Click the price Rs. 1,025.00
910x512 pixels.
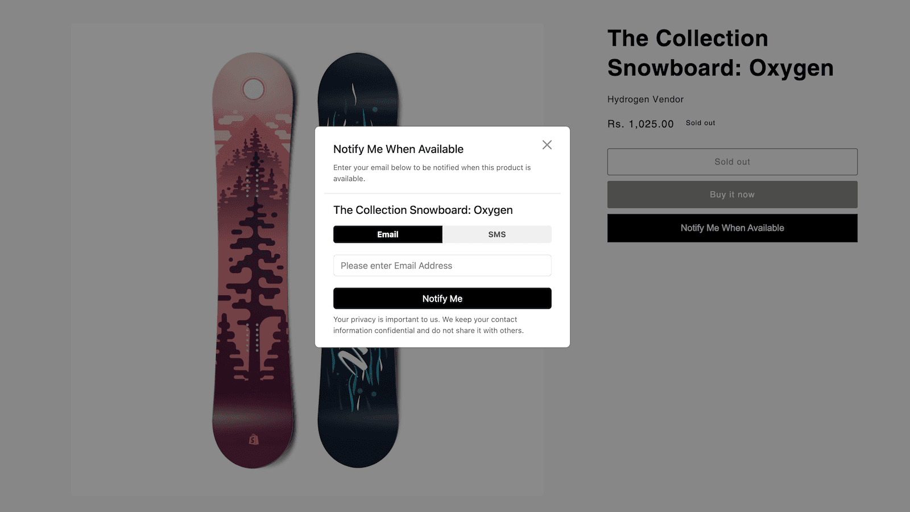(640, 123)
